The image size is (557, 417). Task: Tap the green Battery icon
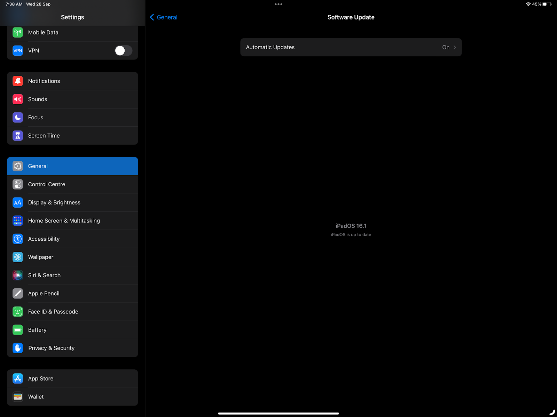pos(18,330)
